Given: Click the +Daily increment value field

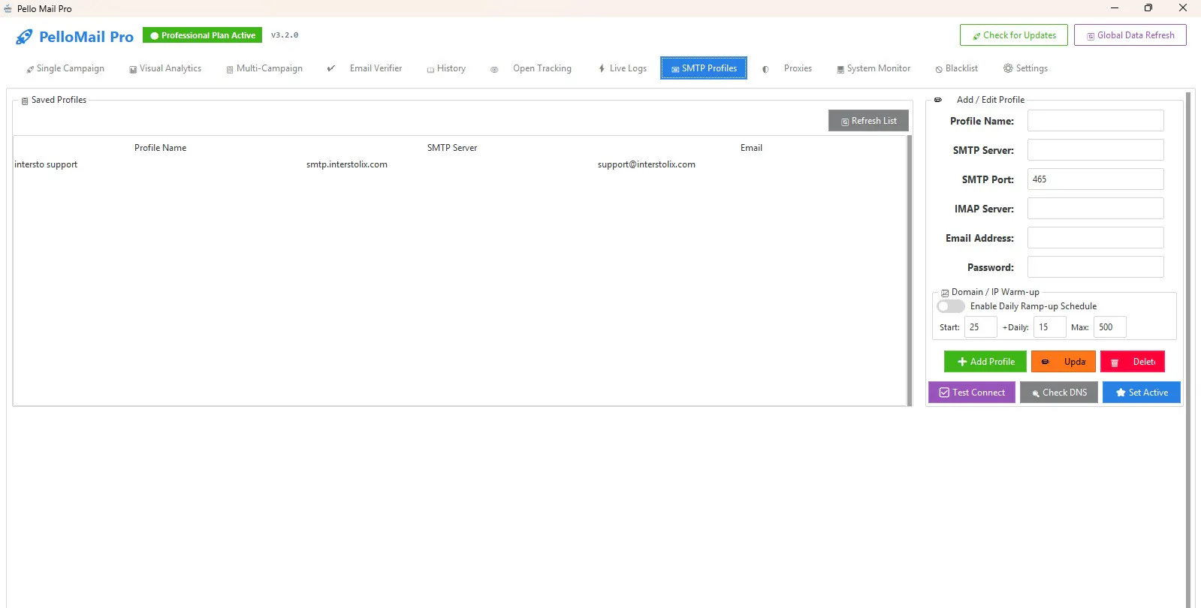Looking at the screenshot, I should pos(1049,327).
